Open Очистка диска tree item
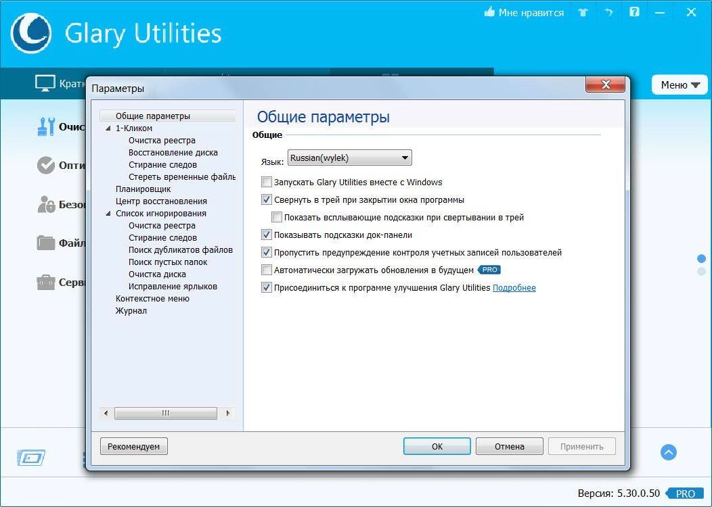The width and height of the screenshot is (712, 507). 157,274
